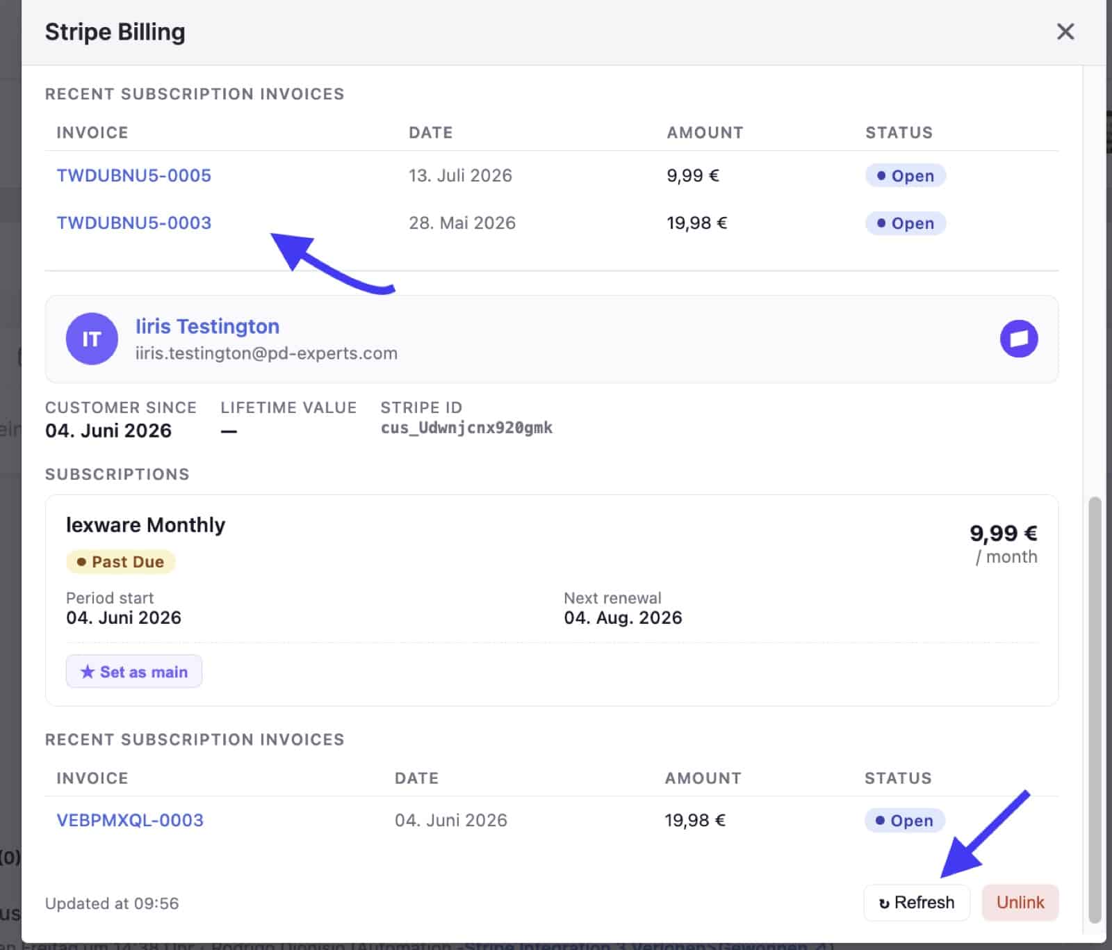Viewport: 1112px width, 950px height.
Task: Click the Open status of VEBPMXQL-0003
Action: coord(904,820)
